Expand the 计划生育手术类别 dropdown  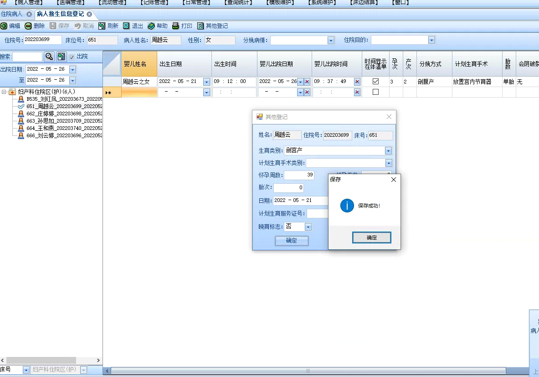(389, 163)
